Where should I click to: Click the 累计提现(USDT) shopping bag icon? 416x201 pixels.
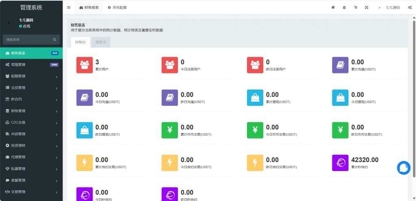[255, 98]
